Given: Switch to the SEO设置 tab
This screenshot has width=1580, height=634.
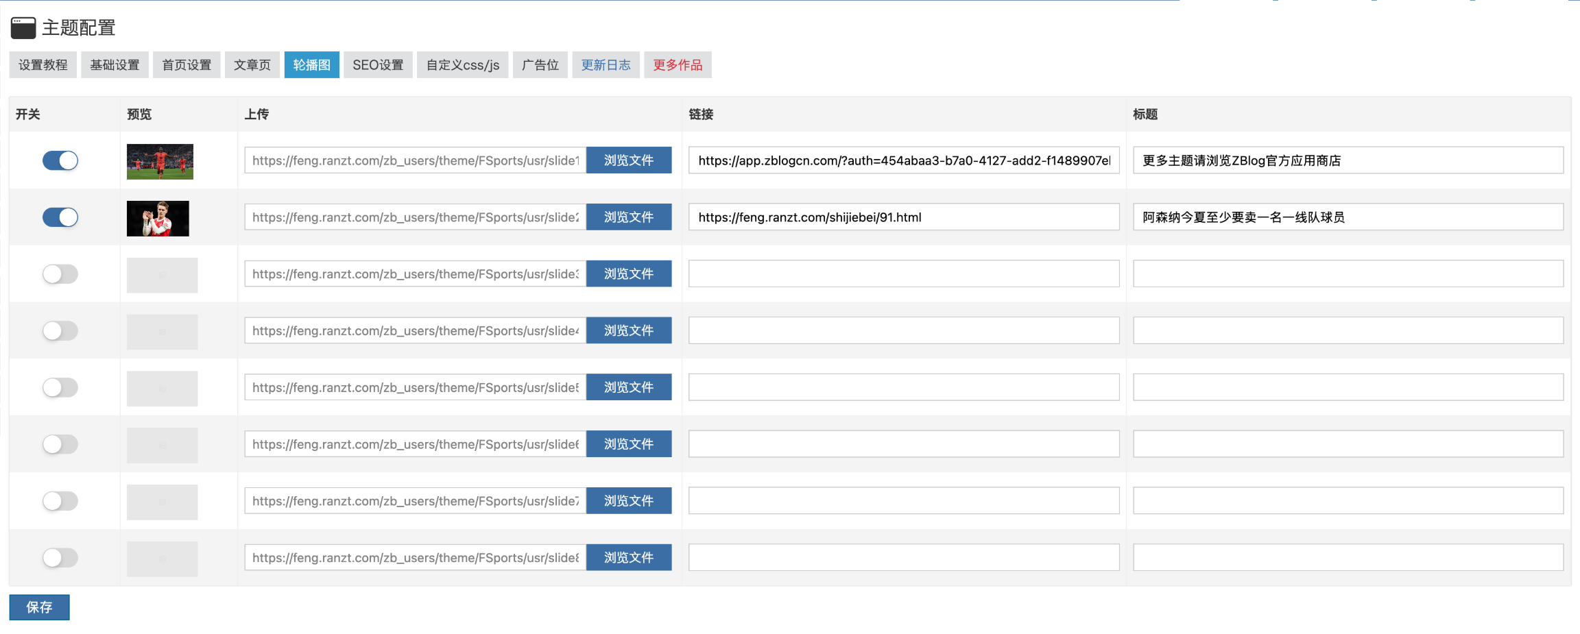Looking at the screenshot, I should click(x=378, y=65).
